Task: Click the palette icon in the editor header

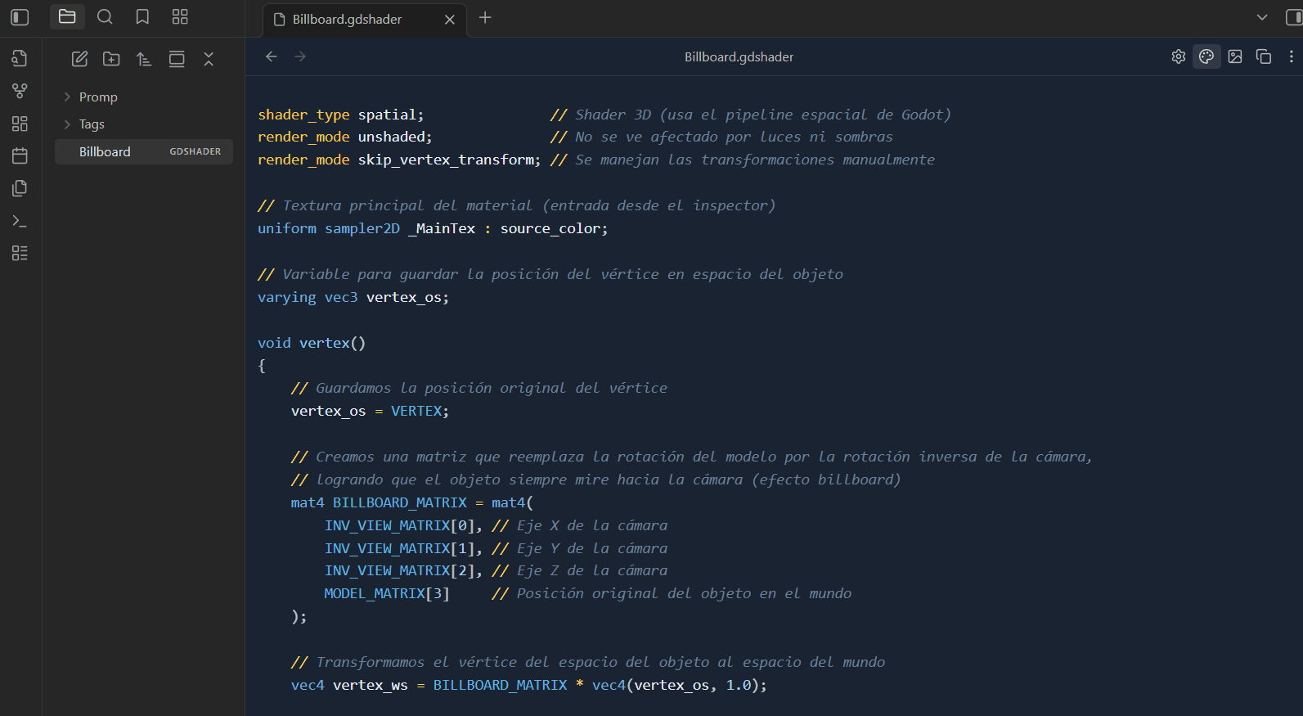Action: [1206, 56]
